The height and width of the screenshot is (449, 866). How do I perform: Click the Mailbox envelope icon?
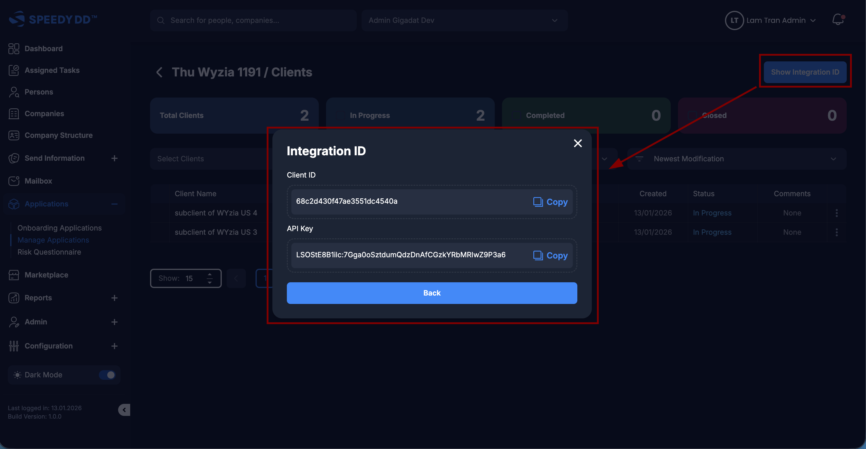14,181
